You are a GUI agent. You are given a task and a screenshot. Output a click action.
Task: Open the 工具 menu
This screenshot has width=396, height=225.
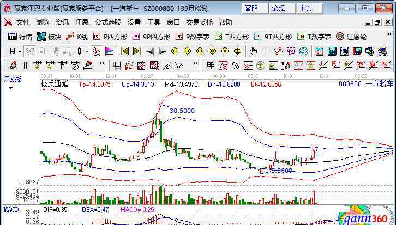(x=154, y=22)
